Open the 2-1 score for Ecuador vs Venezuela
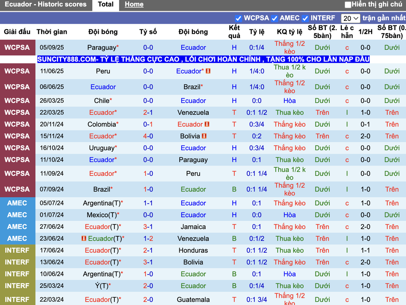The width and height of the screenshot is (406, 305). point(148,112)
